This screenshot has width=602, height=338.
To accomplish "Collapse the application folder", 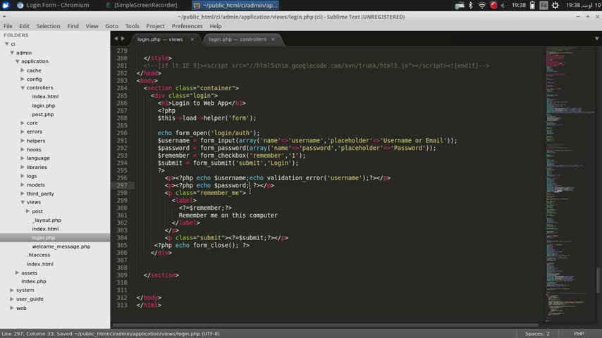I will coord(18,61).
